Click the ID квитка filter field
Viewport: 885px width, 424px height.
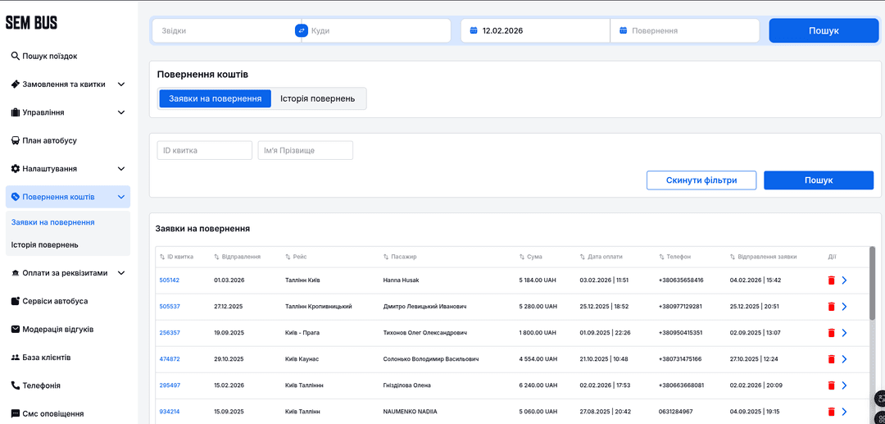coord(204,151)
